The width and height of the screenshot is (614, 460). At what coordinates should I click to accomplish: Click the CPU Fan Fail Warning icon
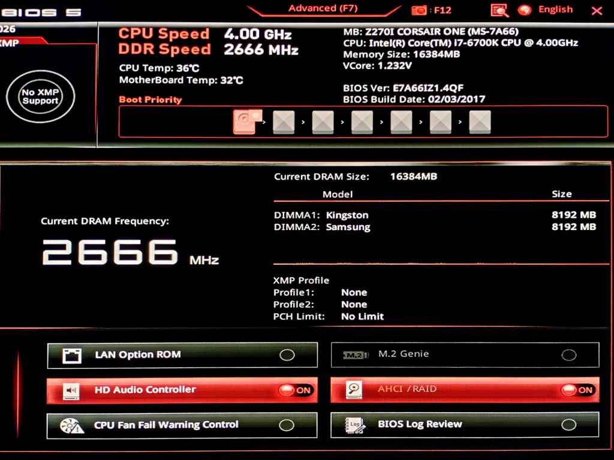(x=72, y=426)
